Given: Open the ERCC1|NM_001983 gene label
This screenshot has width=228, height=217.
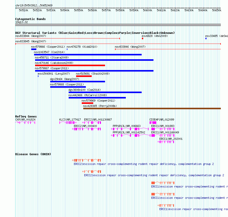Looking at the screenshot, I should [163, 126].
